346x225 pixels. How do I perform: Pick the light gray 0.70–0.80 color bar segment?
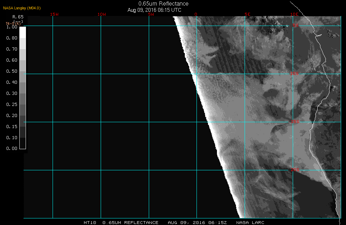(23, 44)
